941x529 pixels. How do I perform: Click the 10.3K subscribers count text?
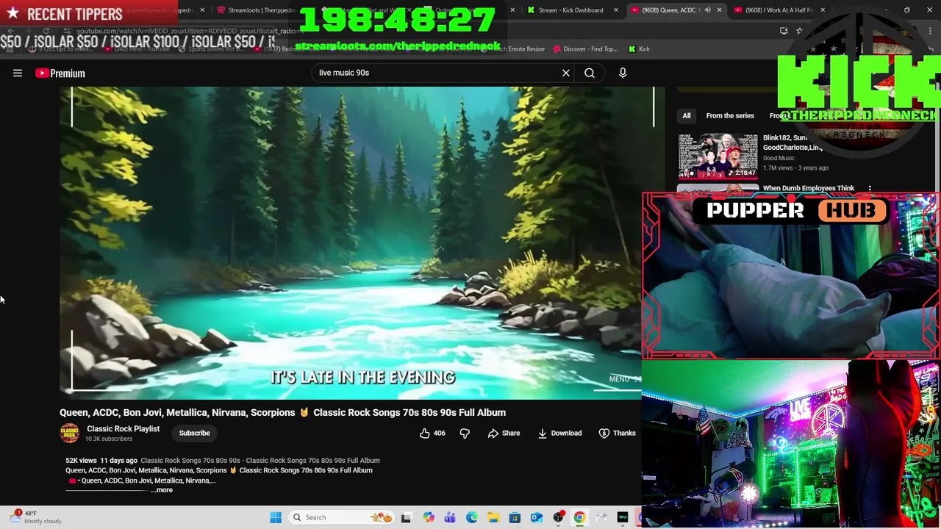pos(109,439)
